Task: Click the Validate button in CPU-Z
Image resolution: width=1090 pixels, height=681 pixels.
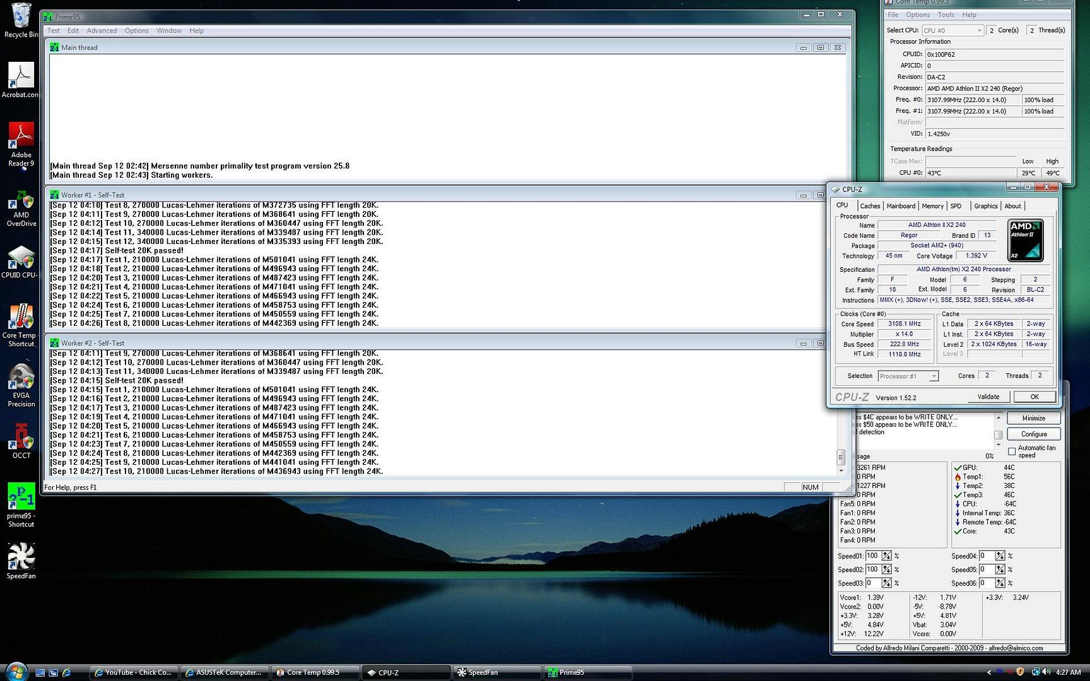Action: (988, 397)
